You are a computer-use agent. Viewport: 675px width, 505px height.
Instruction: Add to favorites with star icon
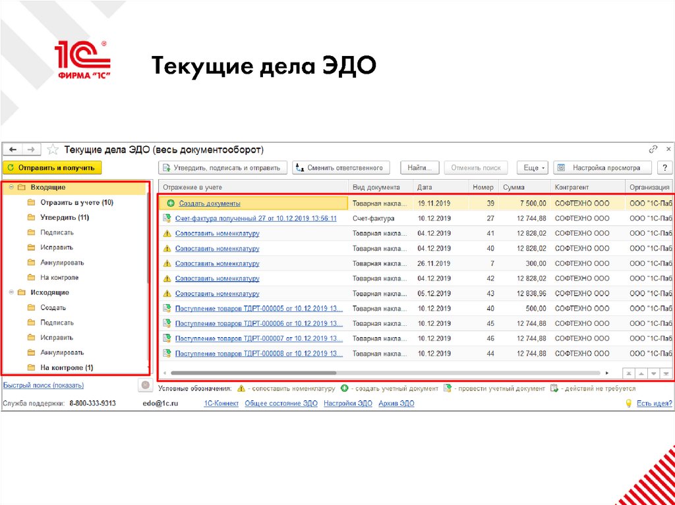(x=53, y=149)
